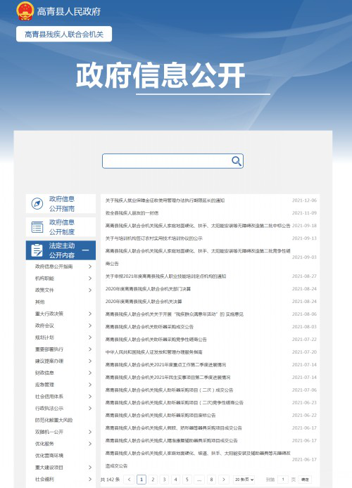352x488 pixels.
Task: Select 优化营商环境 sidebar item
Action: tap(49, 456)
